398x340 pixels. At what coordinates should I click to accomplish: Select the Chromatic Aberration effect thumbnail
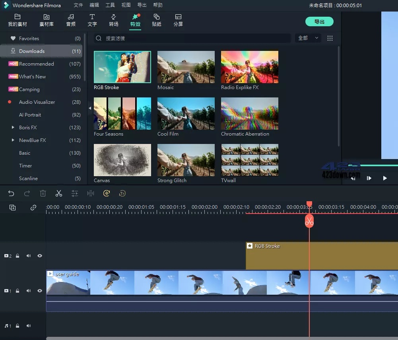pyautogui.click(x=249, y=113)
